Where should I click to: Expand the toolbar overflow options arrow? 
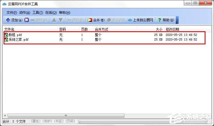tap(177, 20)
